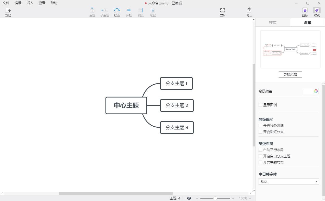Open the 插入 menu
Viewport: 325px width, 201px height.
(30, 3)
